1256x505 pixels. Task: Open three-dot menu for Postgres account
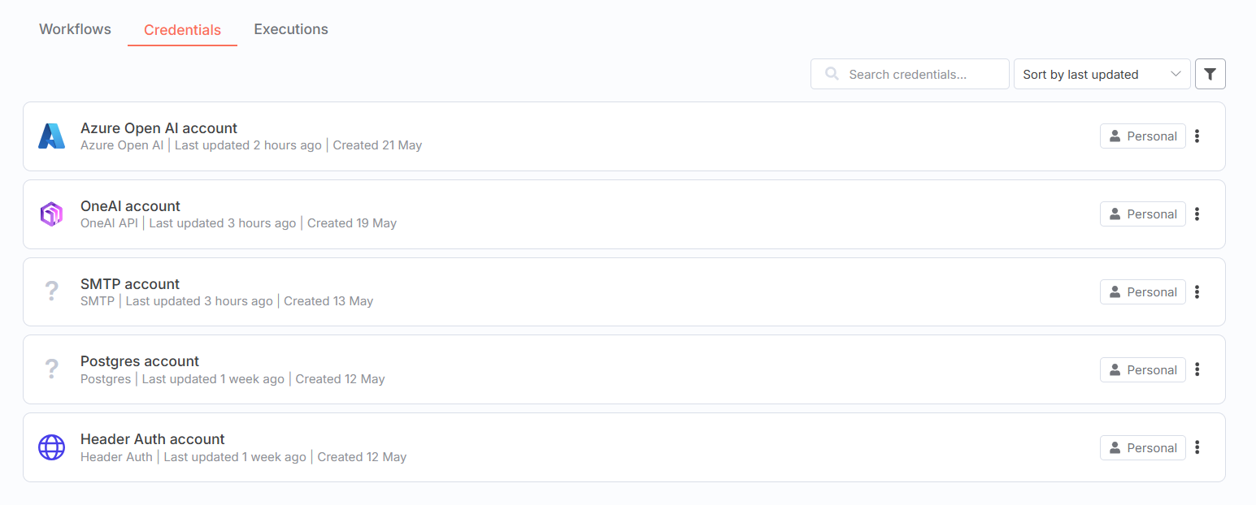[x=1197, y=369]
